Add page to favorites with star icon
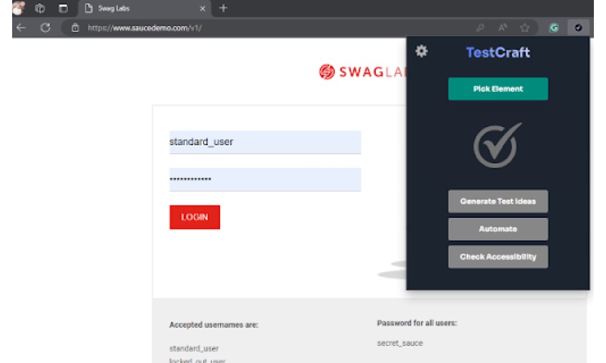Image resolution: width=606 pixels, height=363 pixels. tap(524, 28)
